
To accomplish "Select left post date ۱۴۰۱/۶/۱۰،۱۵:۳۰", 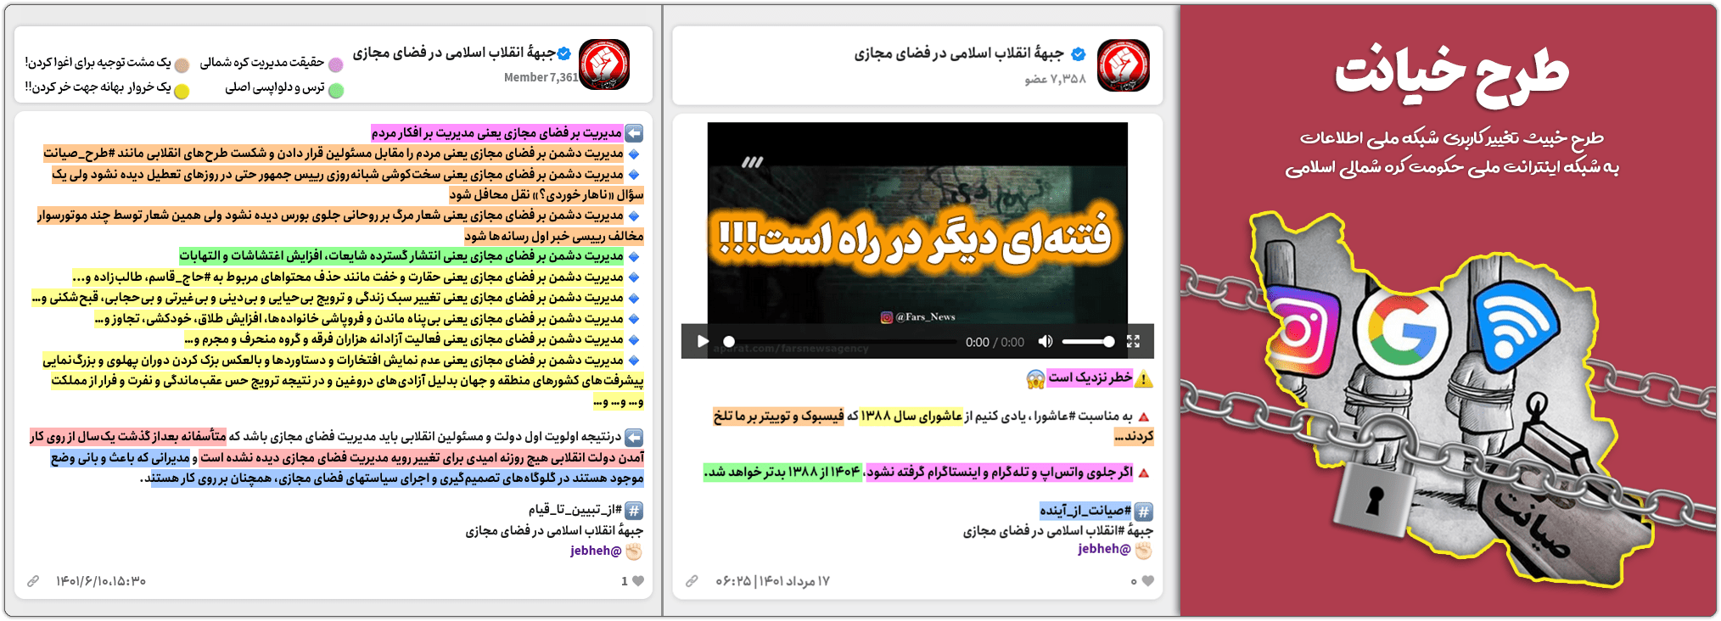I will click(101, 581).
